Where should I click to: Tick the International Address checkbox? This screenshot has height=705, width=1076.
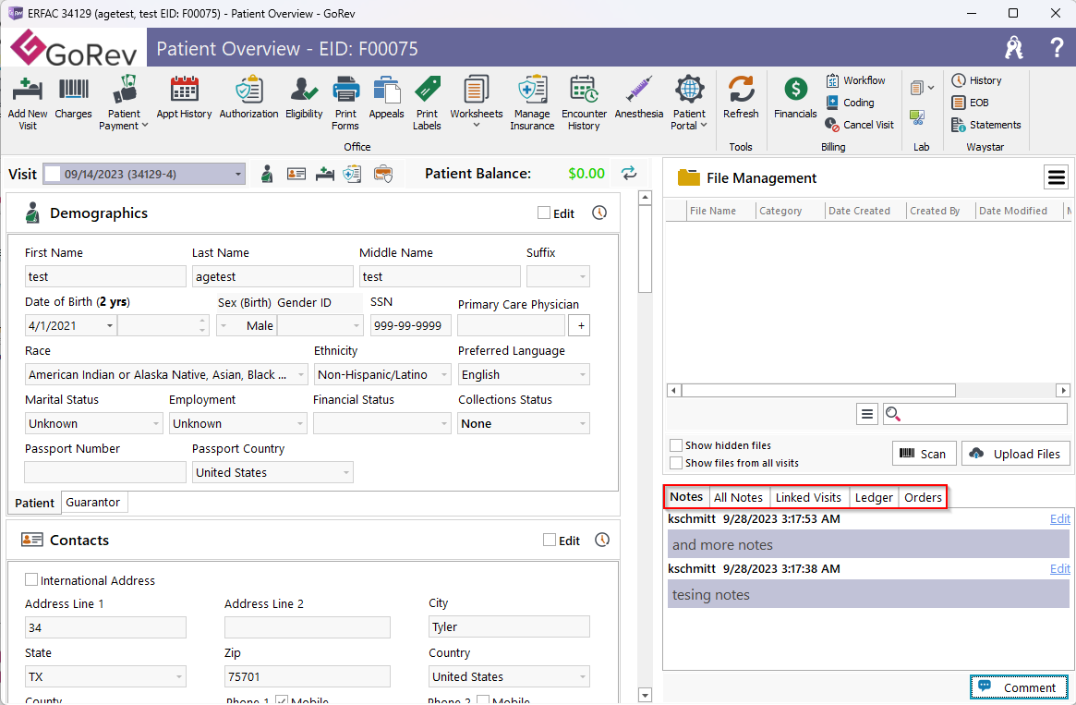(x=30, y=580)
